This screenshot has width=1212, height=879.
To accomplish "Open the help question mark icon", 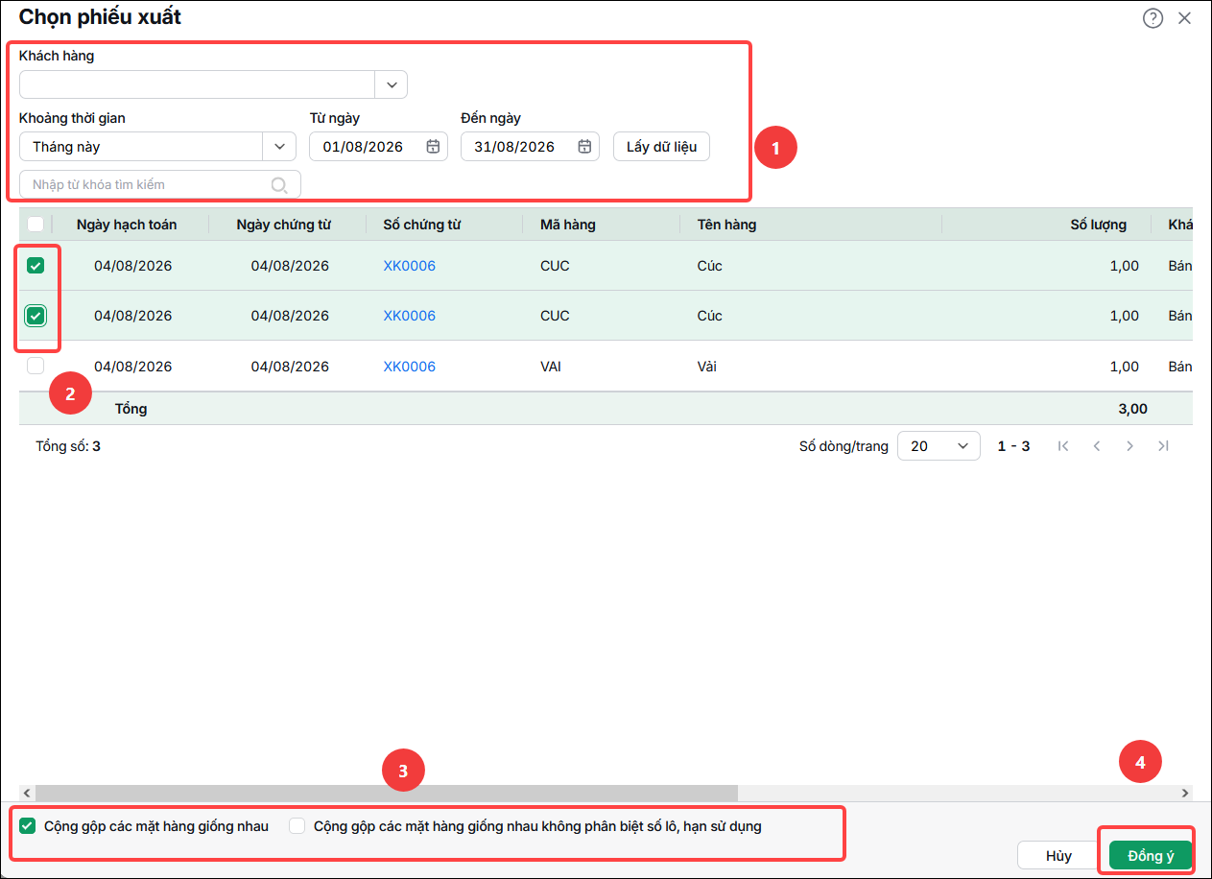I will (1153, 18).
